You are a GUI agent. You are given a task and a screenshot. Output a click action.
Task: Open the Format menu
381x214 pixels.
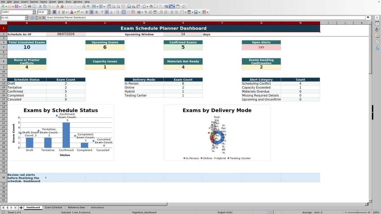34,2
